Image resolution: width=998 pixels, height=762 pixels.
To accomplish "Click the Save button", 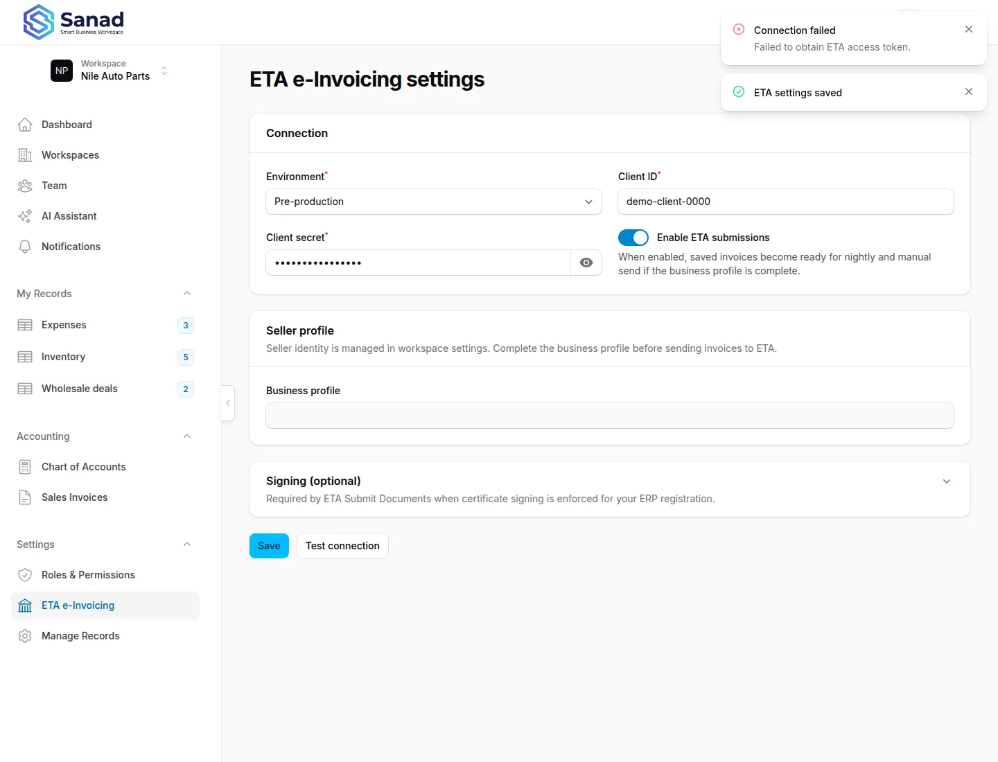I will click(269, 546).
